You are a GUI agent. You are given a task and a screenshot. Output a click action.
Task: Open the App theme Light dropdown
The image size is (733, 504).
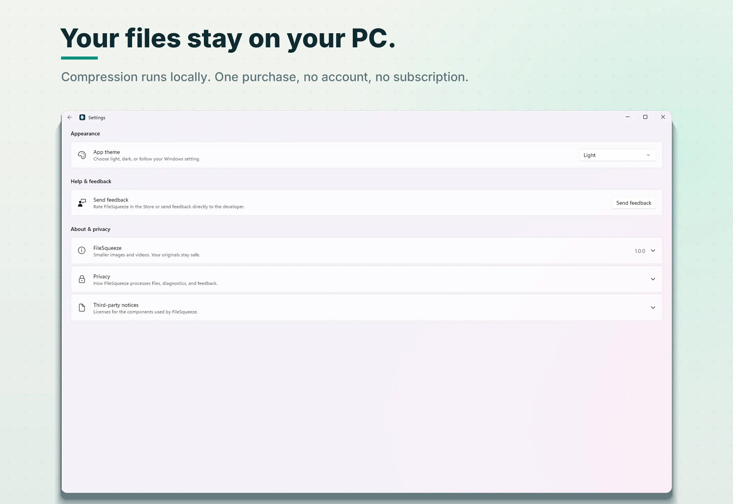[x=617, y=155]
